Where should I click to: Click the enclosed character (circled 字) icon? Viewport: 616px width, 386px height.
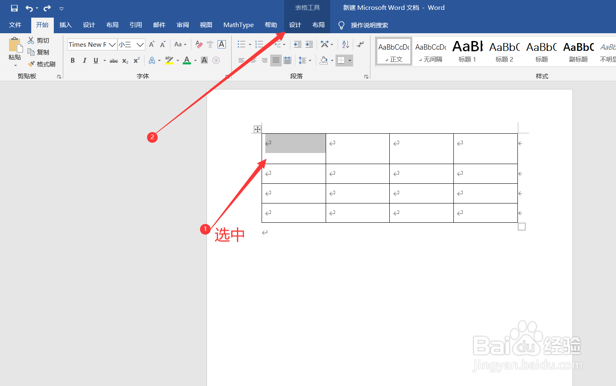(x=216, y=60)
